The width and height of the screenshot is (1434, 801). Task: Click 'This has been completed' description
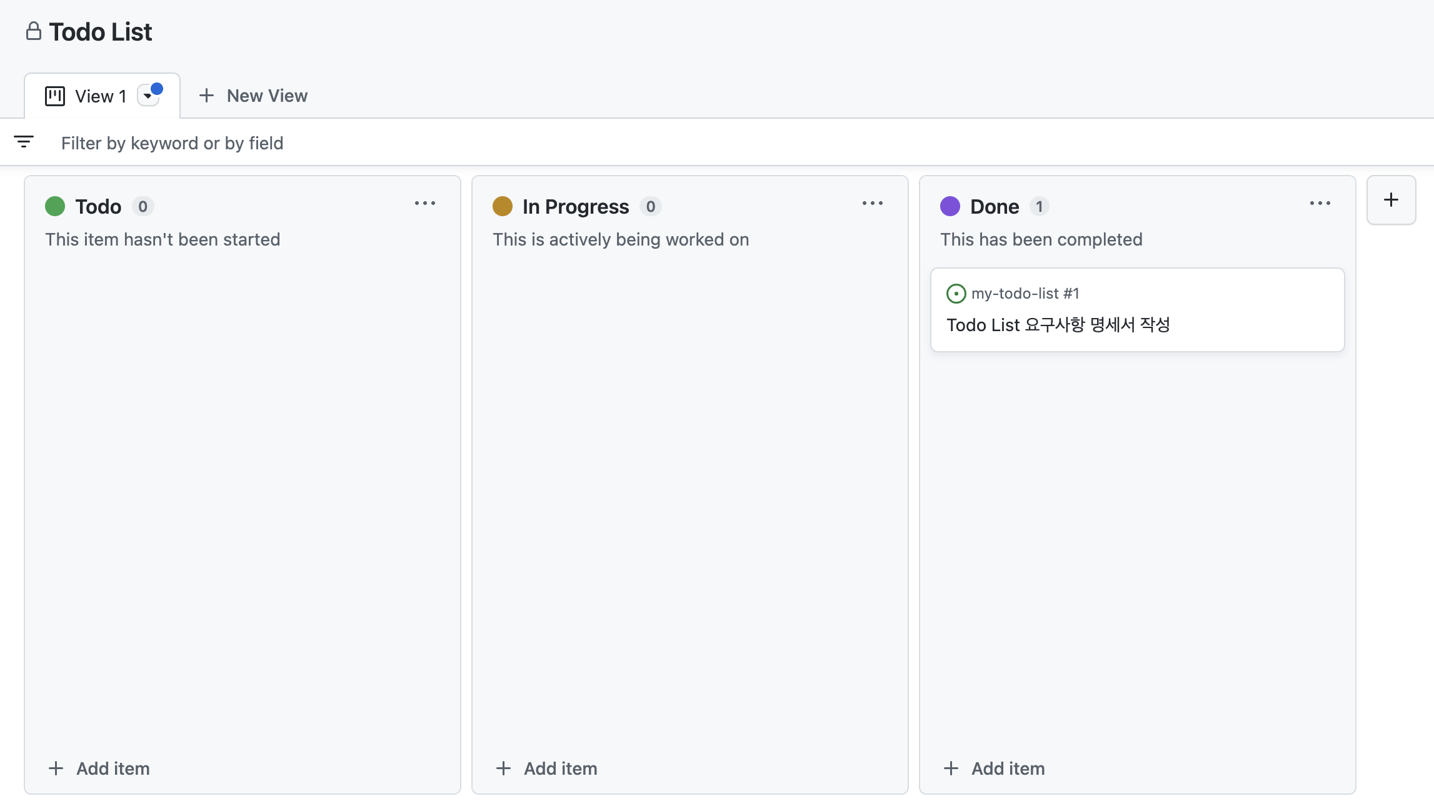pos(1041,239)
